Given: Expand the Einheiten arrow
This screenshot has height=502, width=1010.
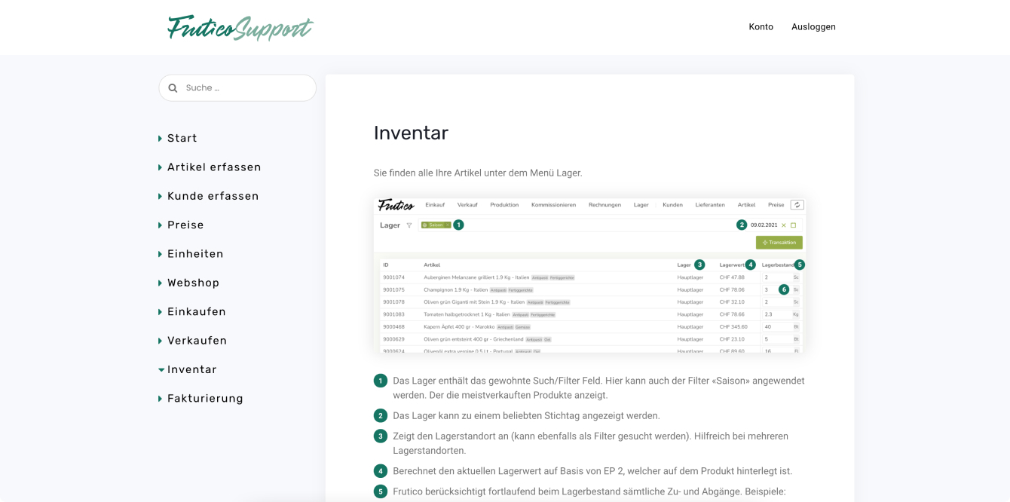Looking at the screenshot, I should click(161, 254).
